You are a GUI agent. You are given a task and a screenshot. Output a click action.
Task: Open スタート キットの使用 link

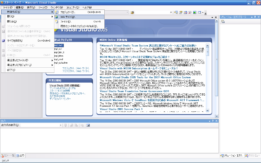60,91
